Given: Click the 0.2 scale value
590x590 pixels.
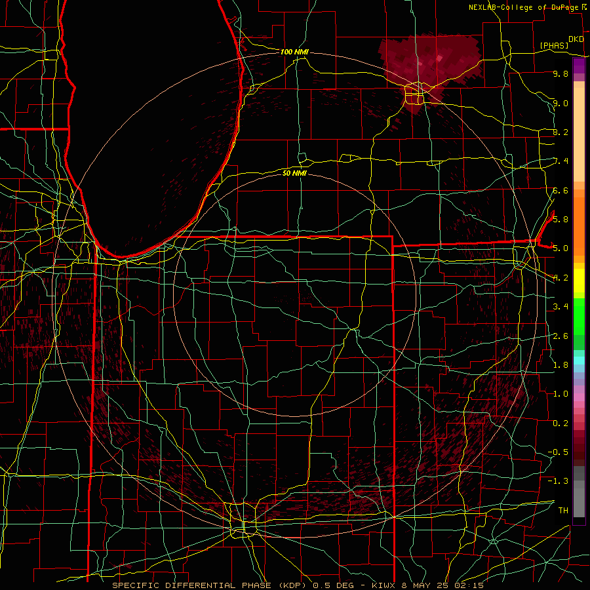Looking at the screenshot, I should [x=560, y=423].
